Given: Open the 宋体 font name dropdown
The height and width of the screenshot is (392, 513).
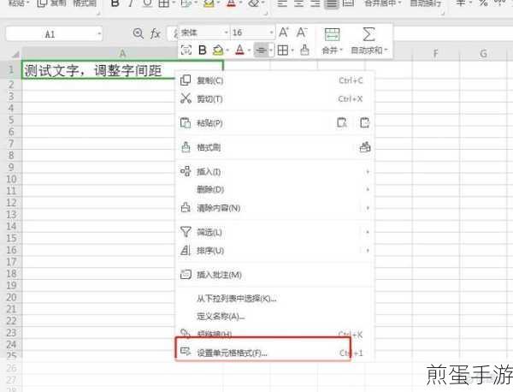Looking at the screenshot, I should 226,33.
